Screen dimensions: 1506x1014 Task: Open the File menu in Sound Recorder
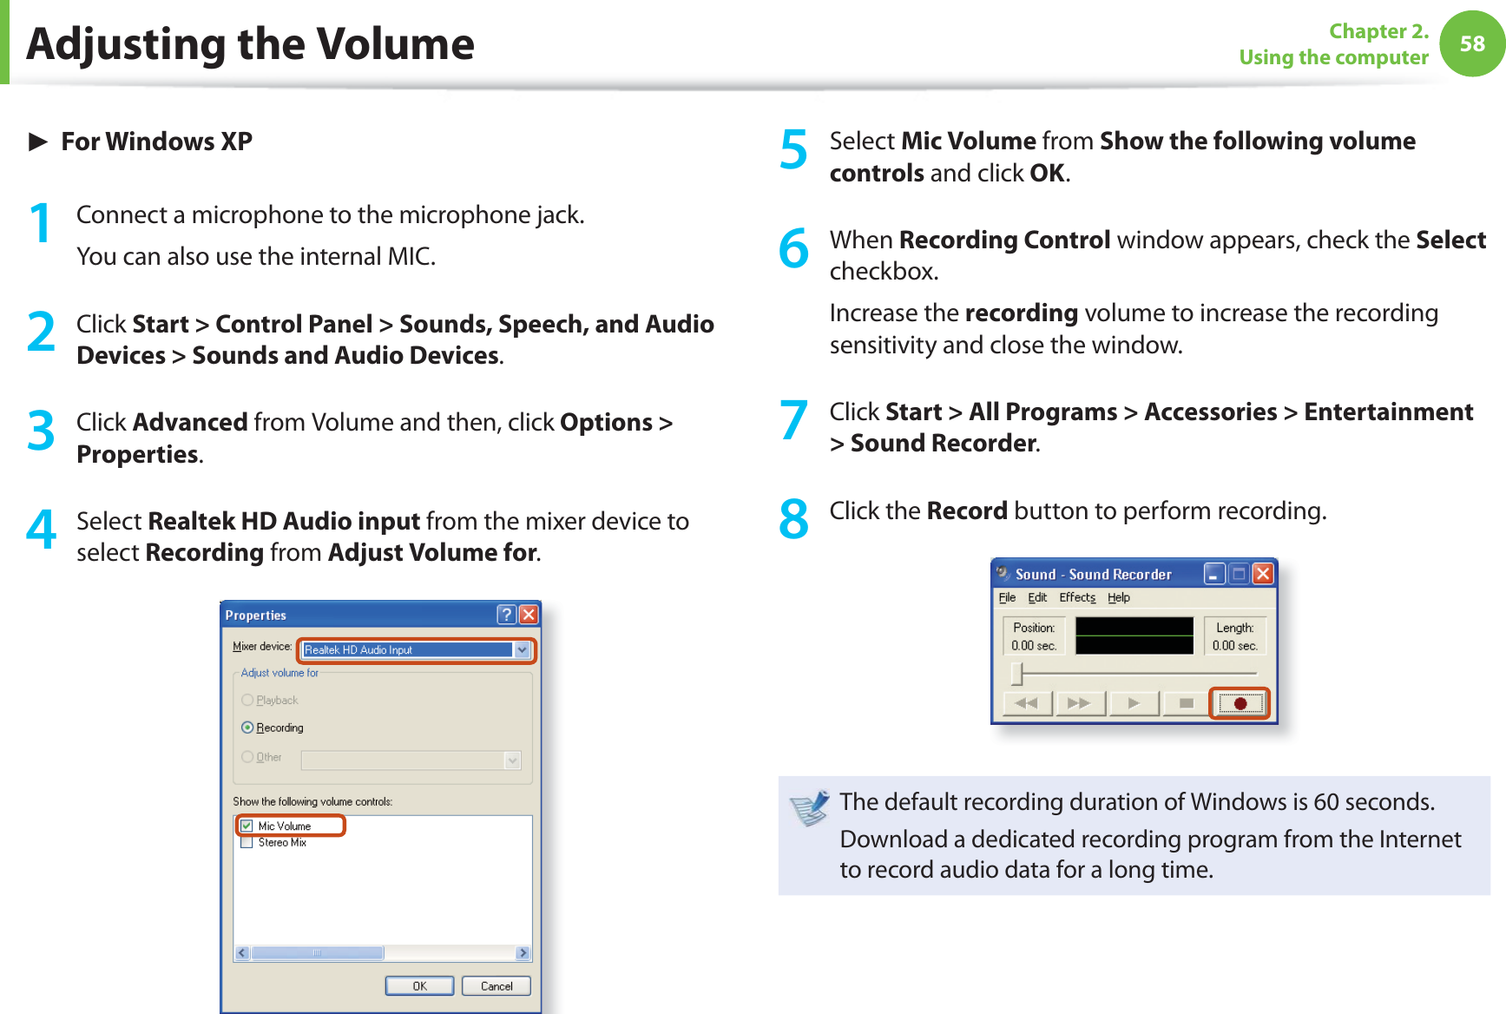tap(1007, 597)
